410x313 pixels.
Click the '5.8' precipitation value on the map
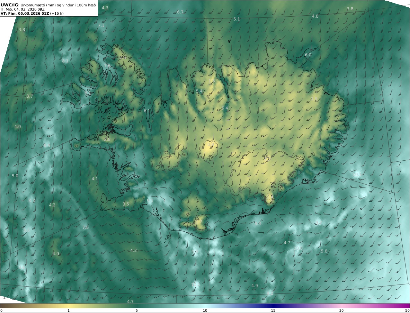pyautogui.click(x=324, y=251)
